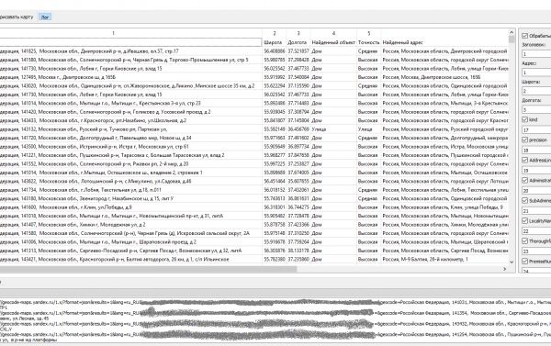Select the address row with postcode 141600 Клин
Image resolution: width=551 pixels, height=346 pixels.
130,207
